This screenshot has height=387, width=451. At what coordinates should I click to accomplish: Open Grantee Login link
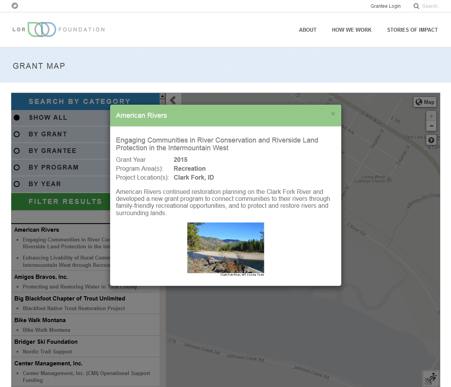pyautogui.click(x=385, y=6)
